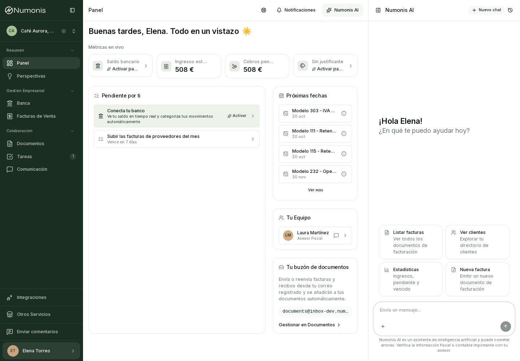Toggle the Numonis AI panel button
The image size is (520, 361).
pyautogui.click(x=343, y=10)
